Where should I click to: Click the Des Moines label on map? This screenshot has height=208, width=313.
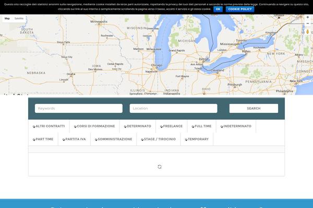95,69
